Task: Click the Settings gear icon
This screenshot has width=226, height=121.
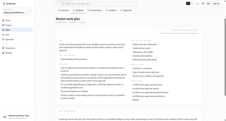Action: 3,53
